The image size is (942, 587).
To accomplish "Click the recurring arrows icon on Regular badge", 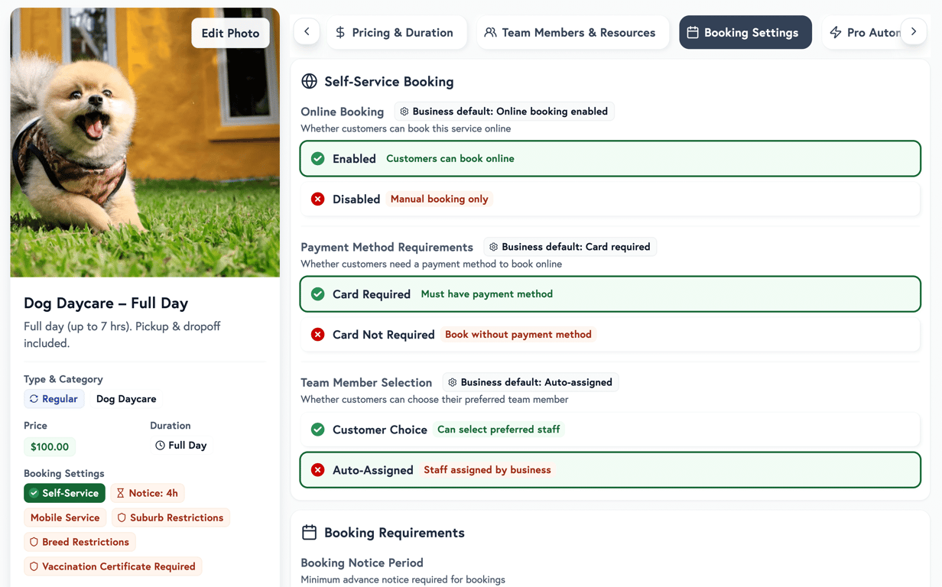I will pyautogui.click(x=34, y=399).
